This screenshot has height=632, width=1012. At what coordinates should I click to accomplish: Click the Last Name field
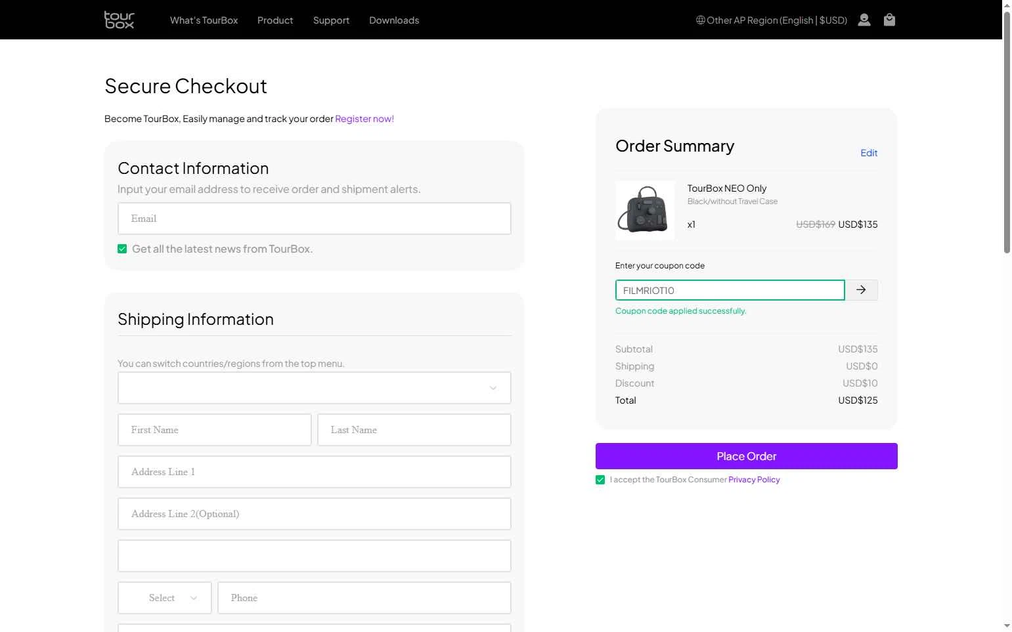tap(414, 430)
